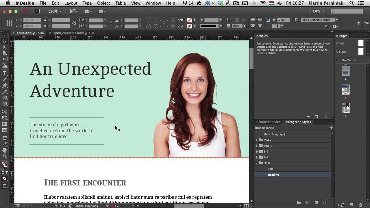Select the Rectangle tool

(5, 104)
